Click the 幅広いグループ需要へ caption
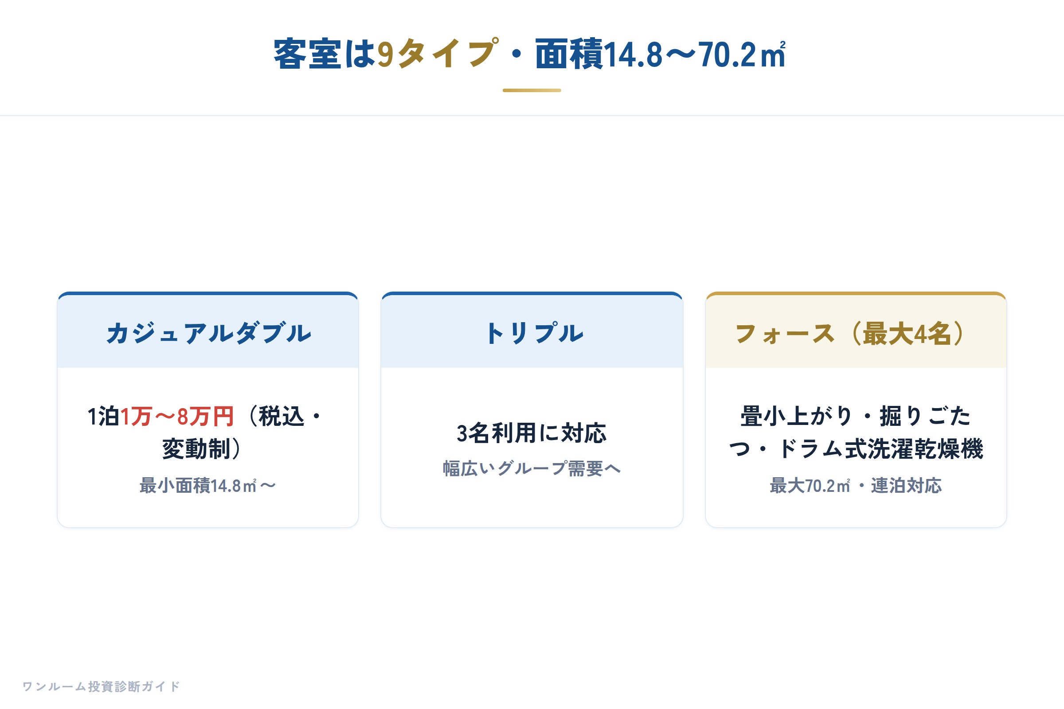Image resolution: width=1064 pixels, height=709 pixels. (532, 468)
